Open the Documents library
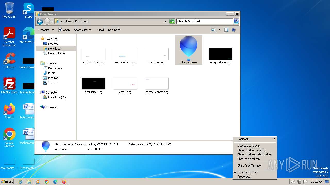 53,68
